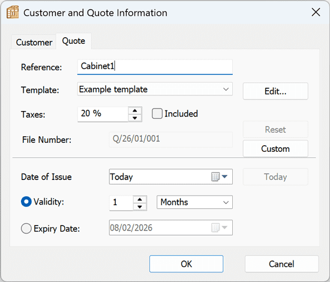Select the Validity radio button
Screen dimensions: 330x282
point(26,202)
